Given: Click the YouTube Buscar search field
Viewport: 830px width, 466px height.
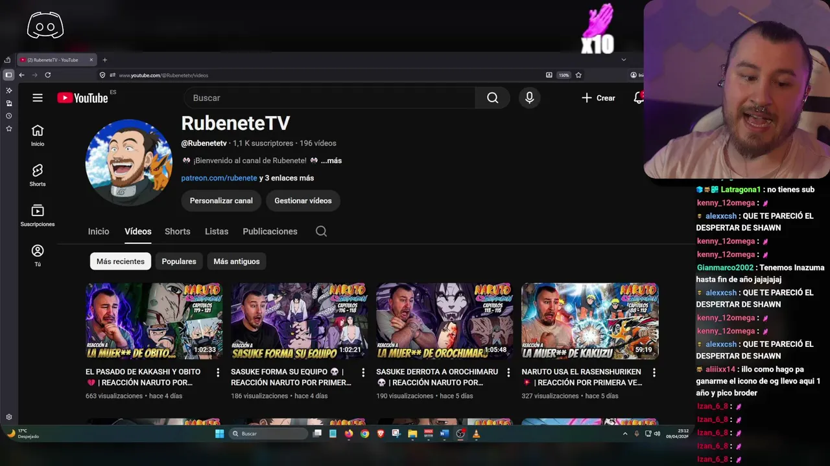Looking at the screenshot, I should coord(329,98).
